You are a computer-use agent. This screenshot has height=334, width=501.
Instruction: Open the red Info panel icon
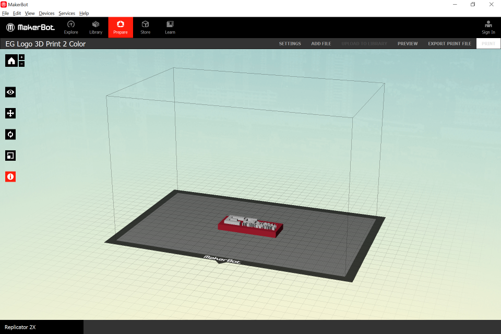tap(10, 177)
